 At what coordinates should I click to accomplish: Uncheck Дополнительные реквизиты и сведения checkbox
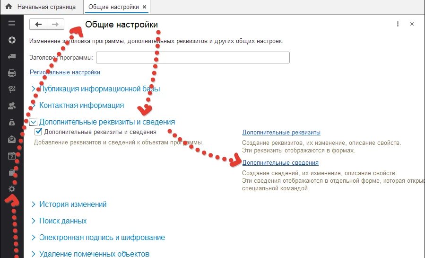point(39,132)
